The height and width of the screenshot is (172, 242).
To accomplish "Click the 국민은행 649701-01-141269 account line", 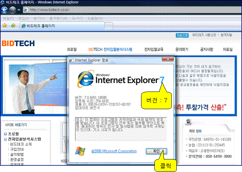I will point(210,139).
